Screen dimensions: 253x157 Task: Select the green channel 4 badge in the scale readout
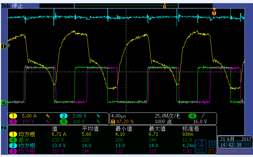[63, 122]
